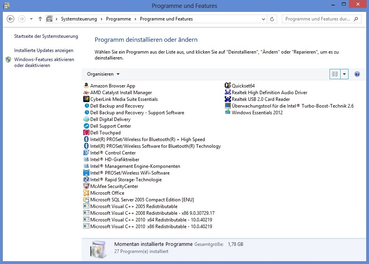369x264 pixels.
Task: Click the Dell Digital Delivery icon
Action: tap(86, 119)
